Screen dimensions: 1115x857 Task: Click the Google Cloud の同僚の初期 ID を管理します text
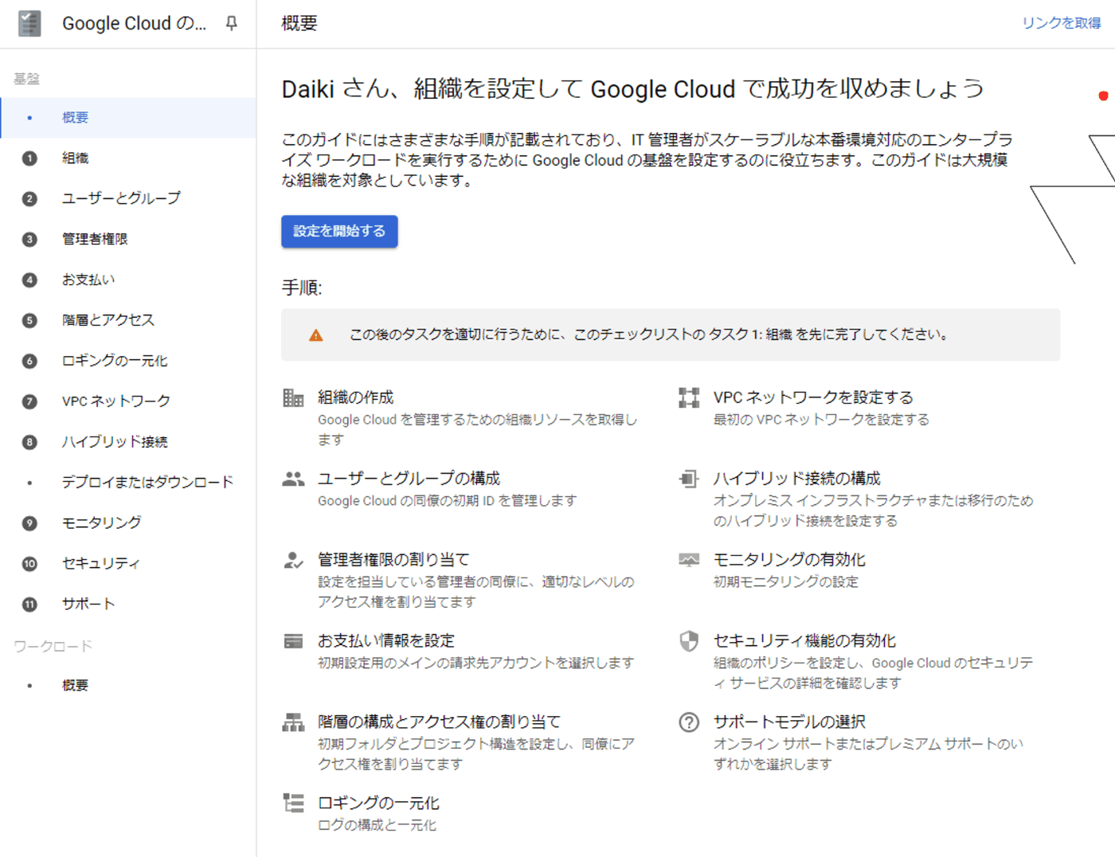pos(448,501)
